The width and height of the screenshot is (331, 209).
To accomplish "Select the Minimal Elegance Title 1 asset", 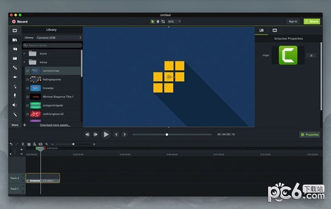I will (53, 97).
